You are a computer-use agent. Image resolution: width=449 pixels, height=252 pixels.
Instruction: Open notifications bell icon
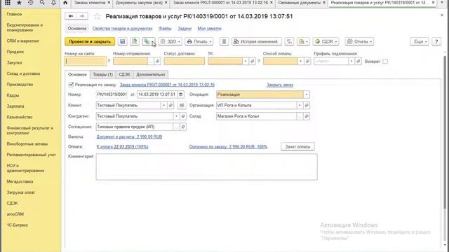pyautogui.click(x=53, y=3)
